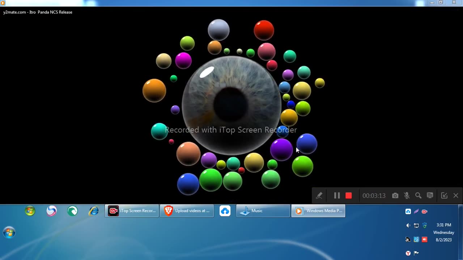Take a screenshot with the camera icon

(395, 195)
